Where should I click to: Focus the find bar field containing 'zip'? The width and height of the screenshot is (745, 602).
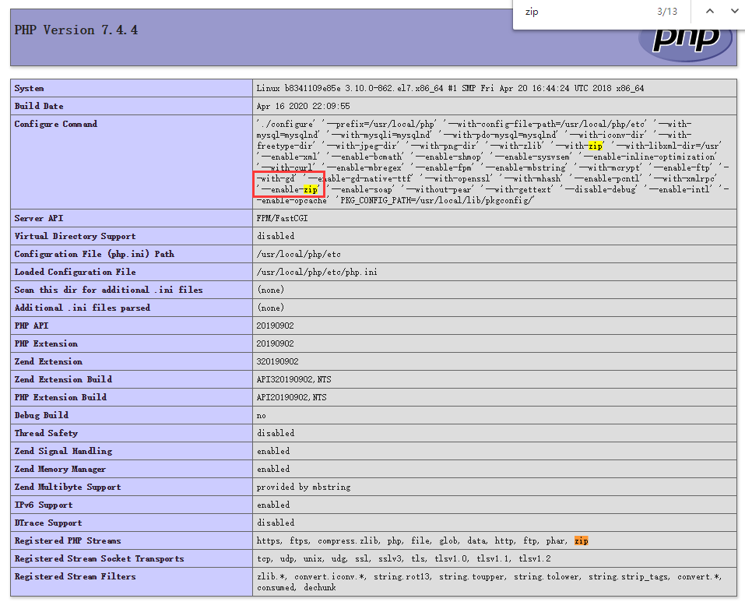point(576,12)
